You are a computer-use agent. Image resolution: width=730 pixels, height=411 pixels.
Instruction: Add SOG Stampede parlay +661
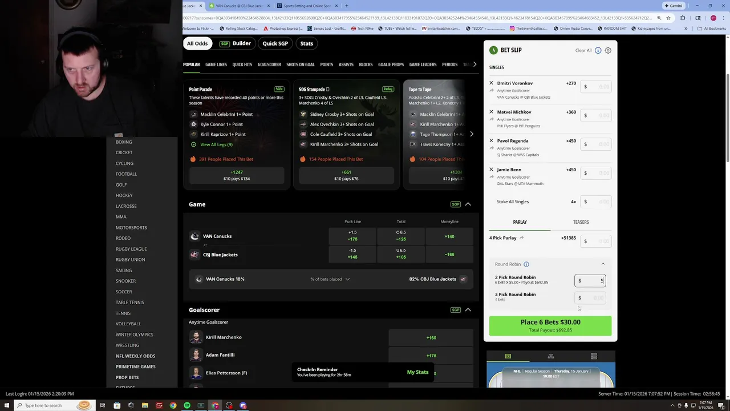pos(346,175)
